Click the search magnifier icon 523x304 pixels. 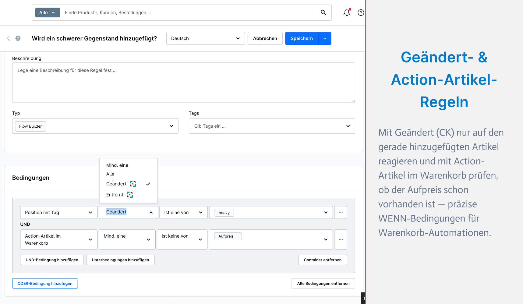(x=323, y=12)
